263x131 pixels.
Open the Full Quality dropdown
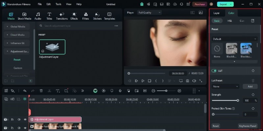tap(149, 13)
